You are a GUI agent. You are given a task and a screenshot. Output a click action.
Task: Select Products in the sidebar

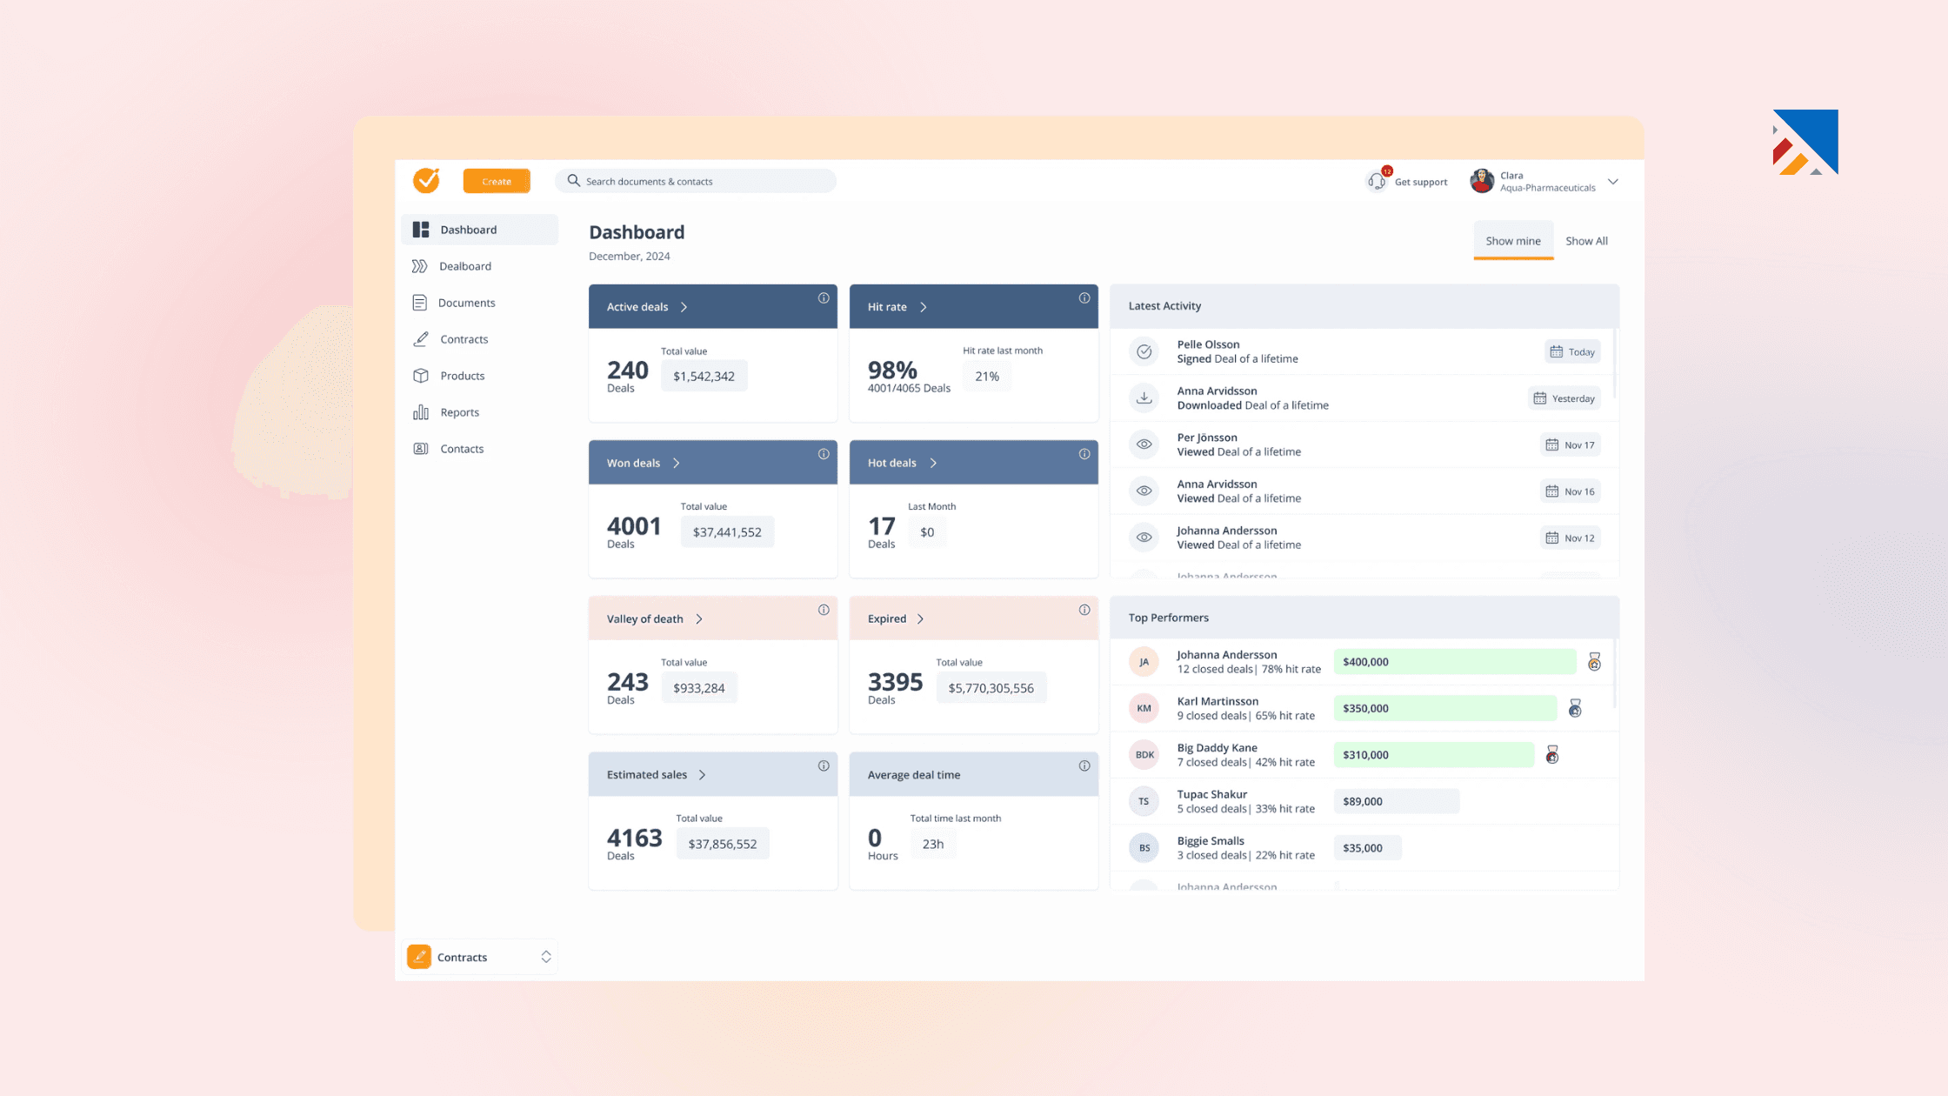(x=463, y=375)
